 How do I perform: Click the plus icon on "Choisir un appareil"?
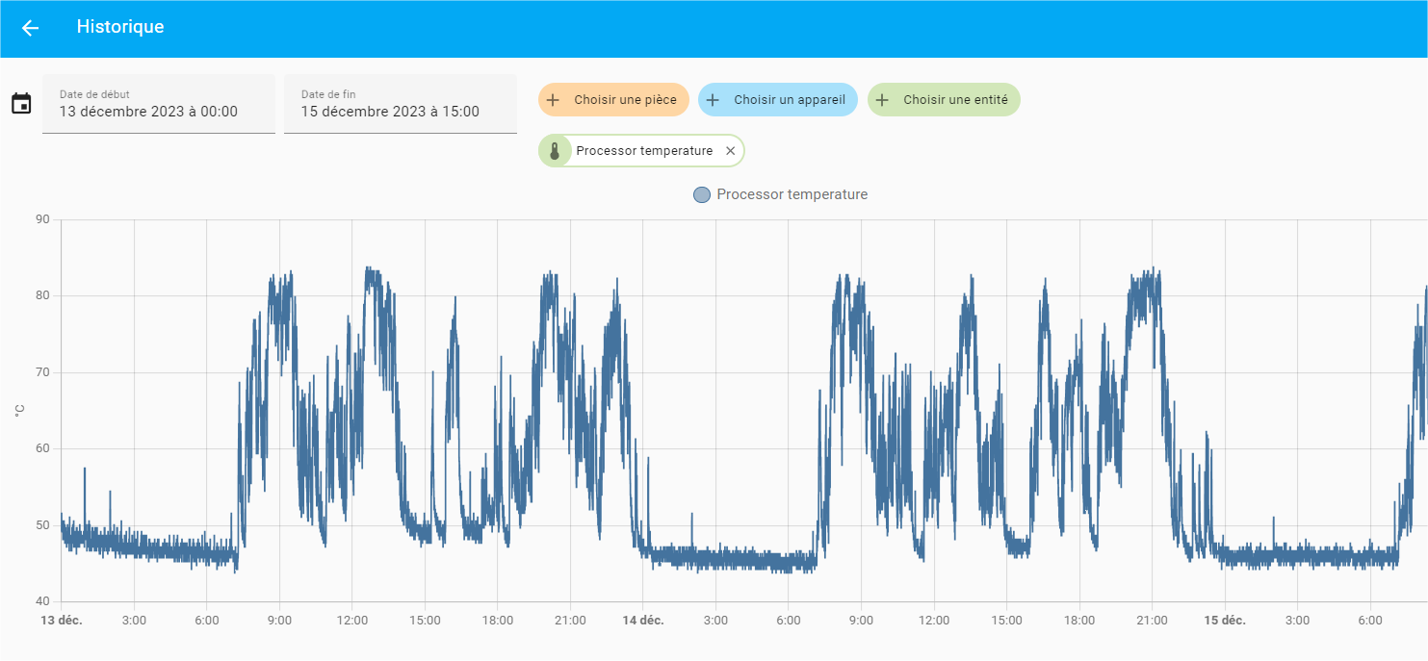coord(713,99)
